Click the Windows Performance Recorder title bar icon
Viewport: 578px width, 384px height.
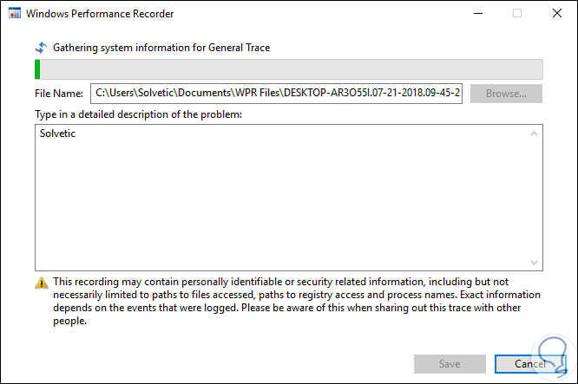[x=13, y=14]
